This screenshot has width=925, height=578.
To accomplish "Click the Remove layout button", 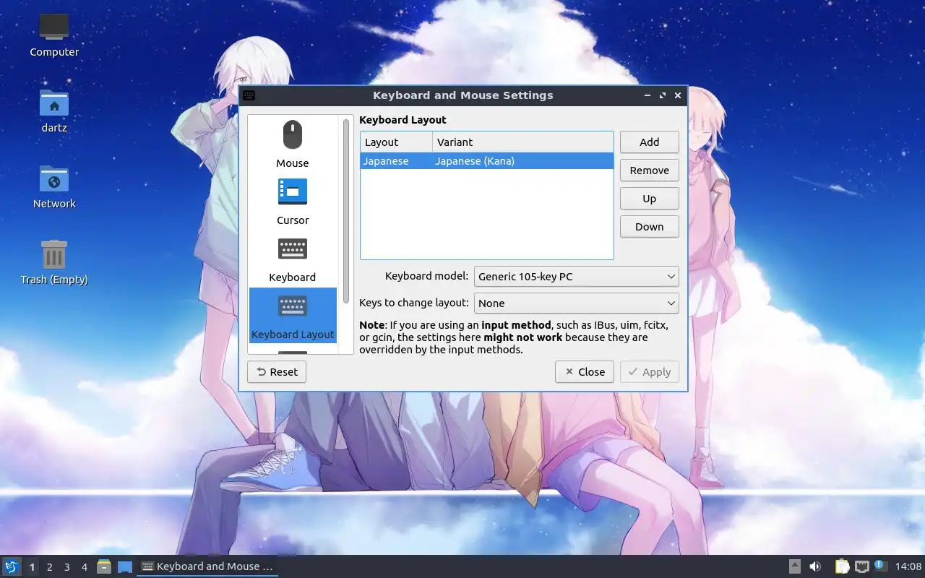I will pos(650,170).
